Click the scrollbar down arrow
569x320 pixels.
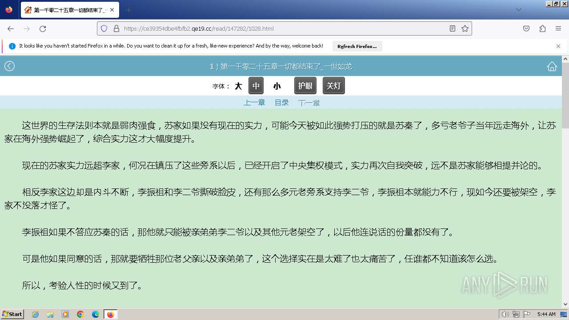click(565, 304)
